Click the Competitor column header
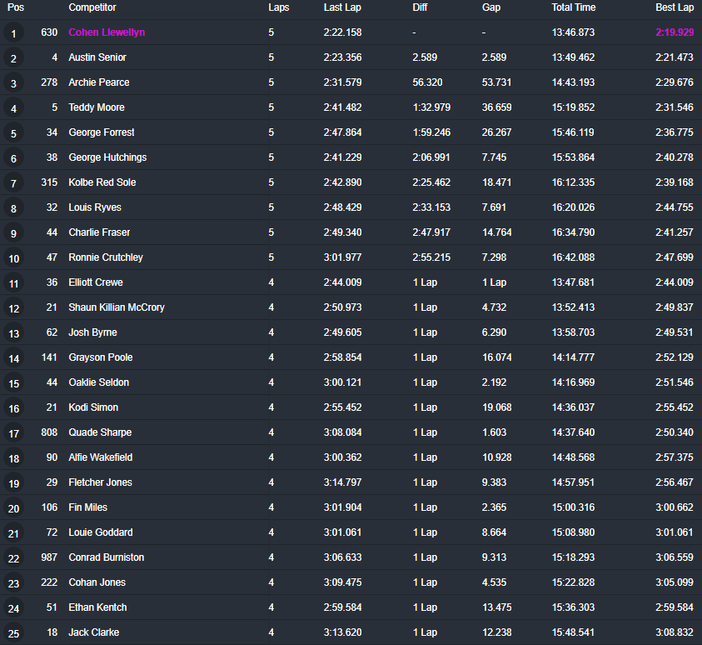This screenshot has width=702, height=645. point(92,7)
